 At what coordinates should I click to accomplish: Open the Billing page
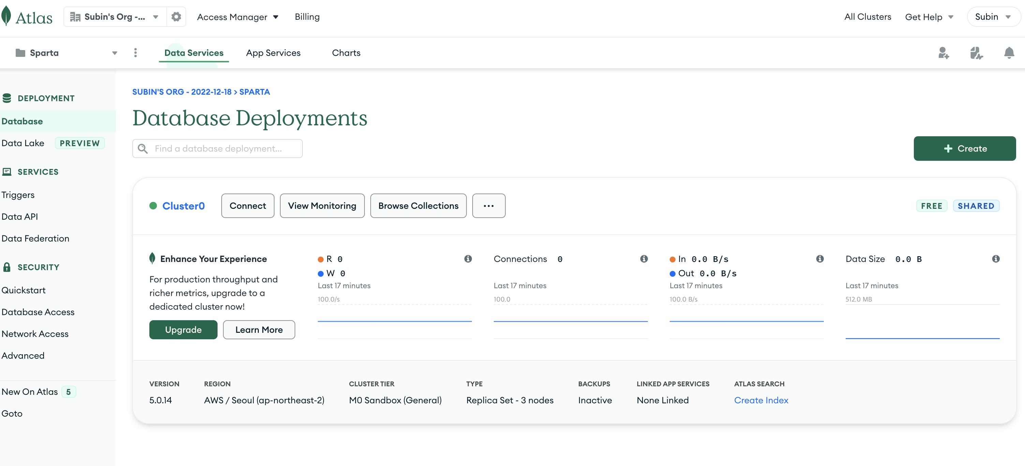(x=307, y=17)
